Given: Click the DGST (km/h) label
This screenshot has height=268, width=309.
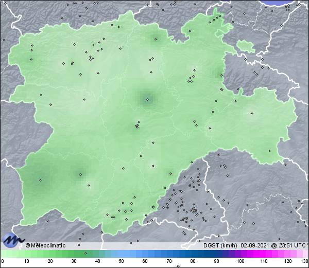Looking at the screenshot, I should (x=220, y=245).
